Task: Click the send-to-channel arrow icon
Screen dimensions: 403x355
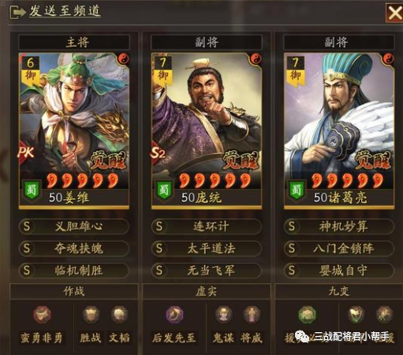Action: point(17,12)
